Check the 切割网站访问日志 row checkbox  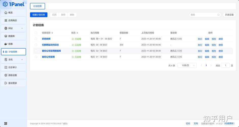(36, 45)
